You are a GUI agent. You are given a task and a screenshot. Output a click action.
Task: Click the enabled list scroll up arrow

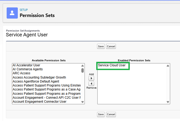168,66
